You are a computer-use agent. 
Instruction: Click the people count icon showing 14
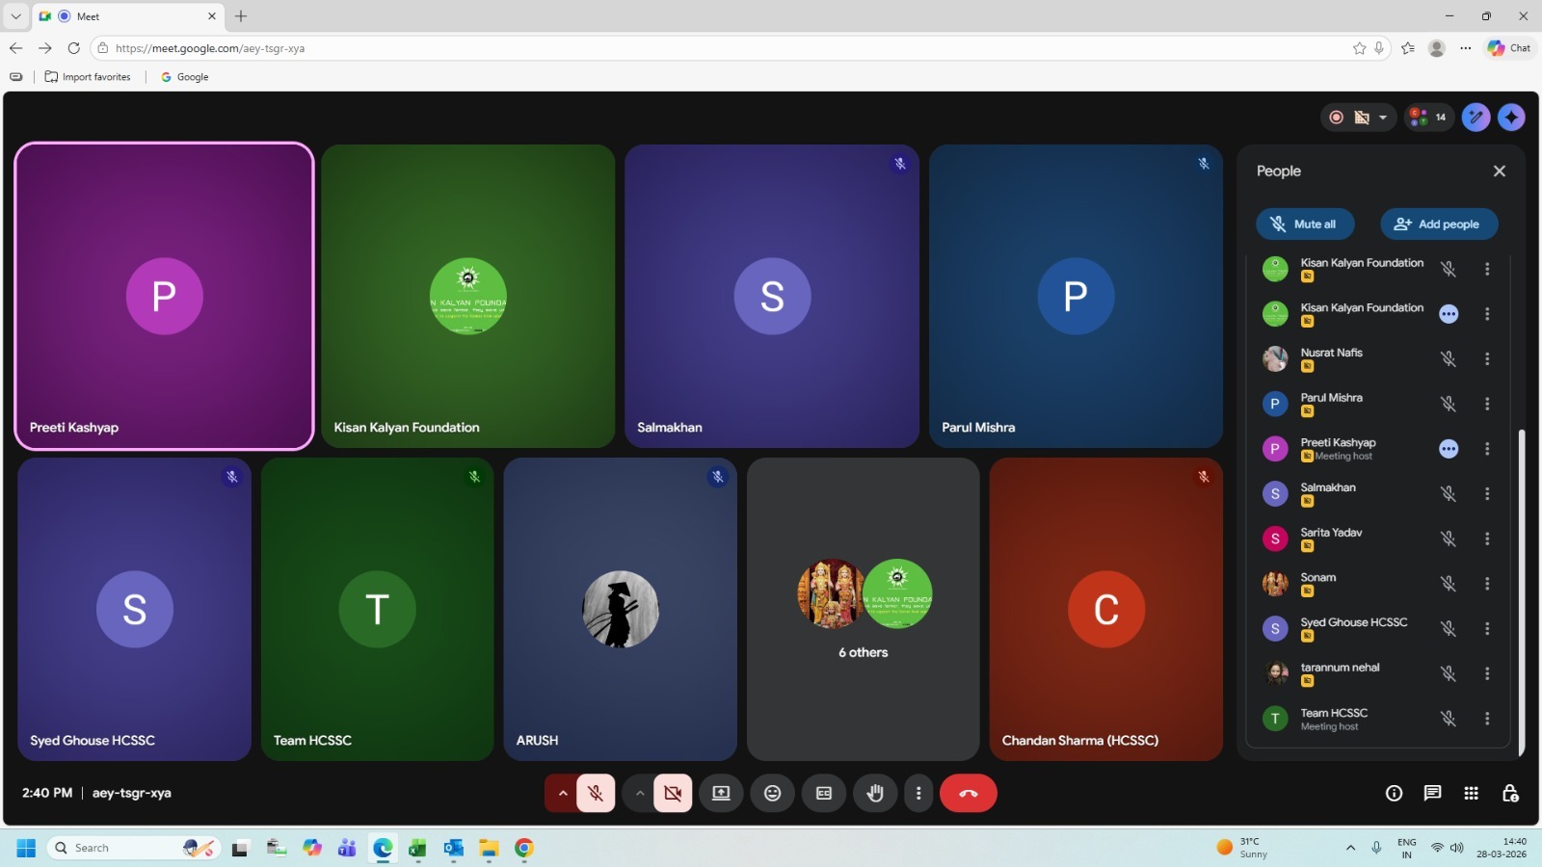(1428, 118)
